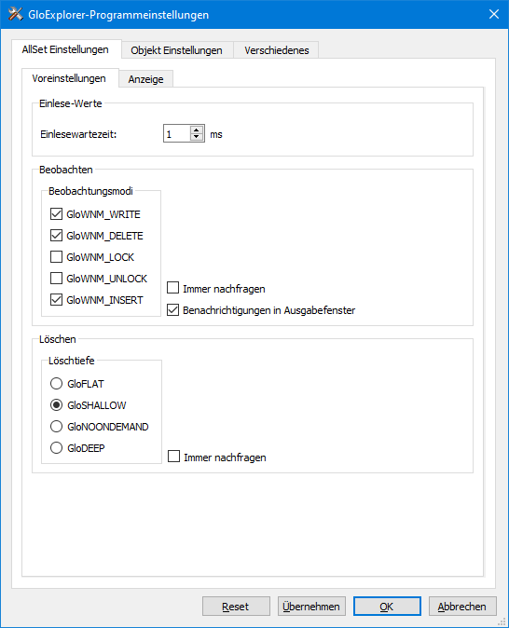Close the Programmeinstellungen dialog
This screenshot has height=628, width=509.
[494, 14]
